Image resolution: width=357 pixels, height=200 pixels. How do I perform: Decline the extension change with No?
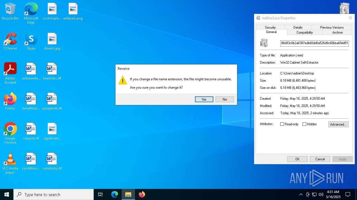(x=225, y=99)
